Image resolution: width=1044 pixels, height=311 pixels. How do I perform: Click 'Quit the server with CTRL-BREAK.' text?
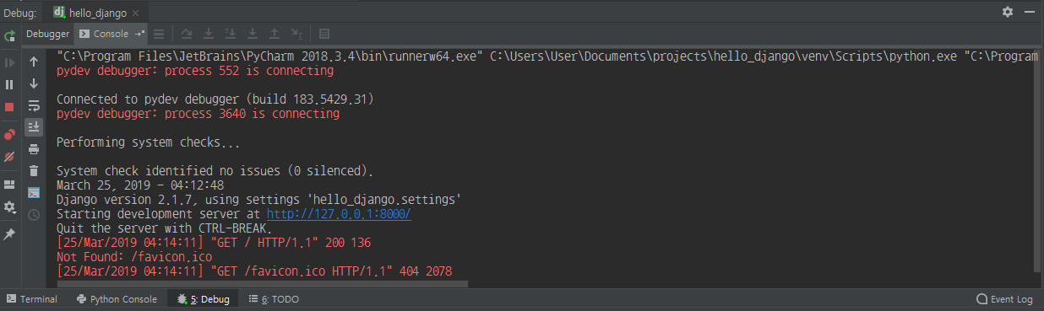pyautogui.click(x=164, y=228)
